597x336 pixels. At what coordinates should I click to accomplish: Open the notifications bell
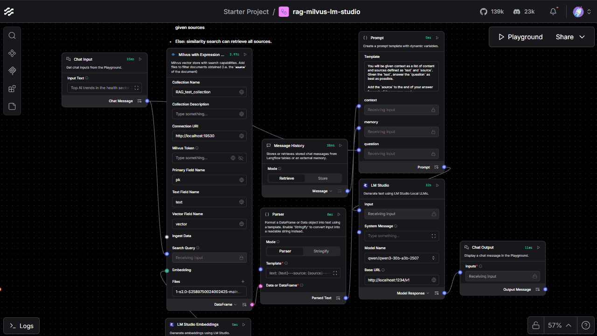pos(553,12)
